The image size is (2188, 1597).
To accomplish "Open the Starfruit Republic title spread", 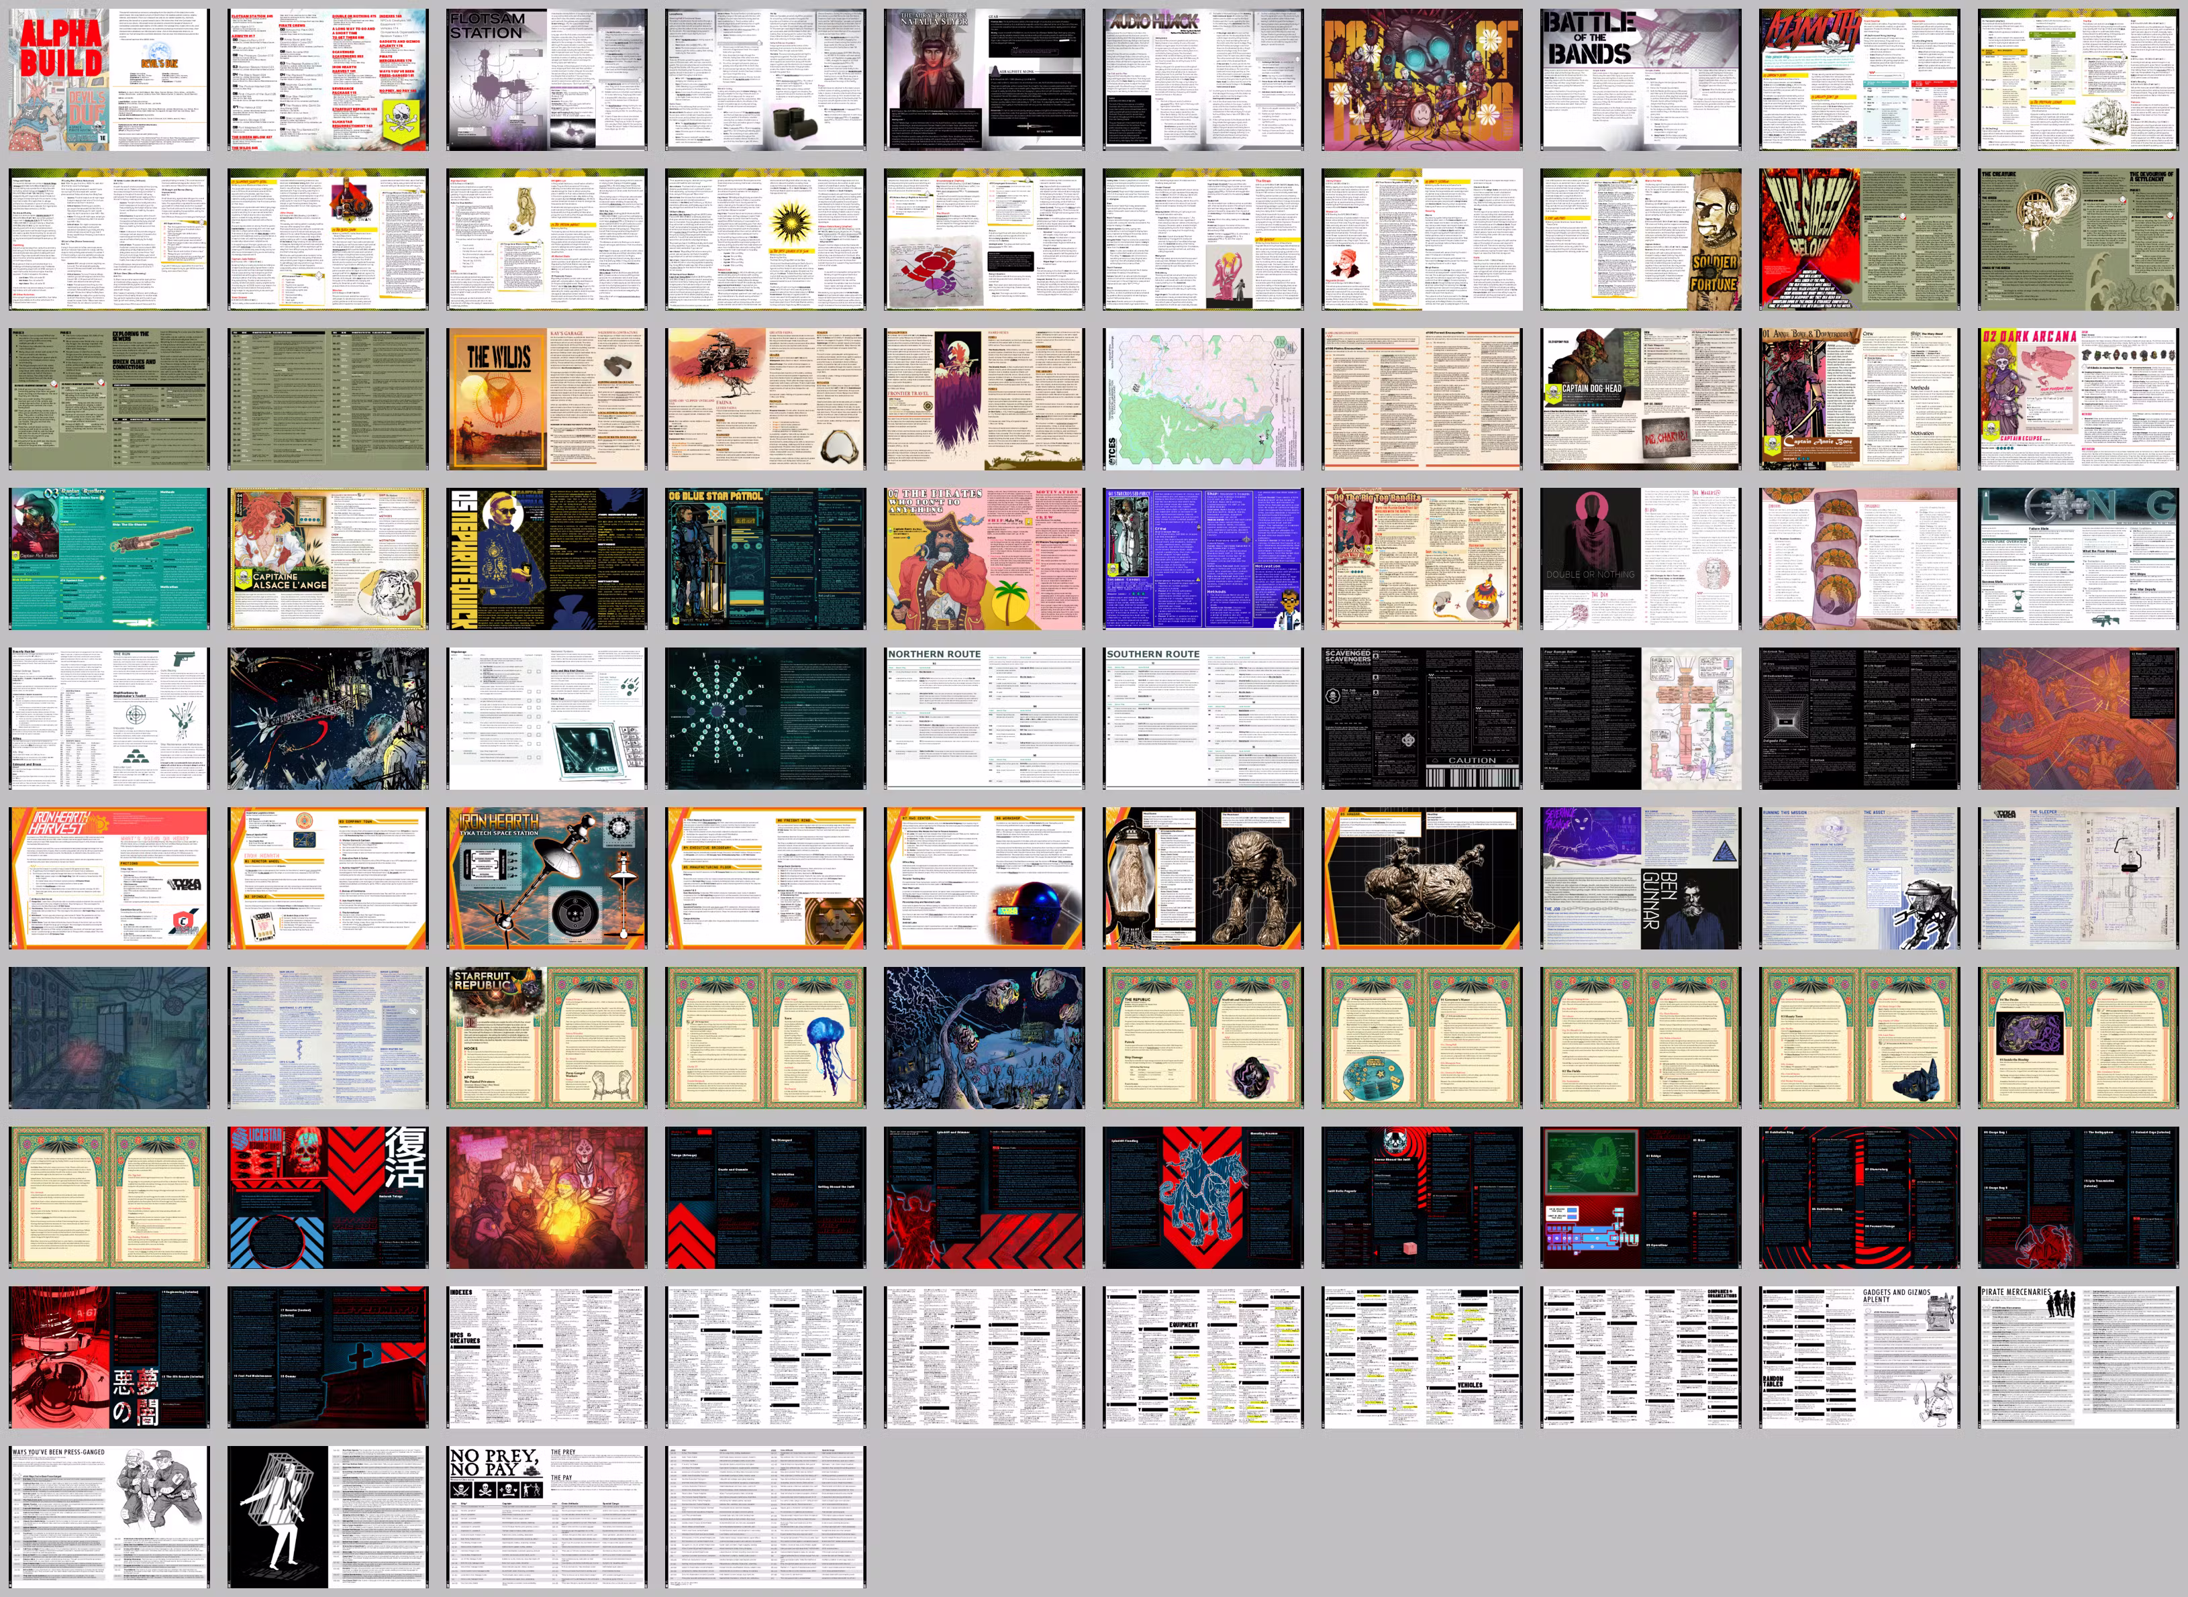I will pyautogui.click(x=546, y=1037).
